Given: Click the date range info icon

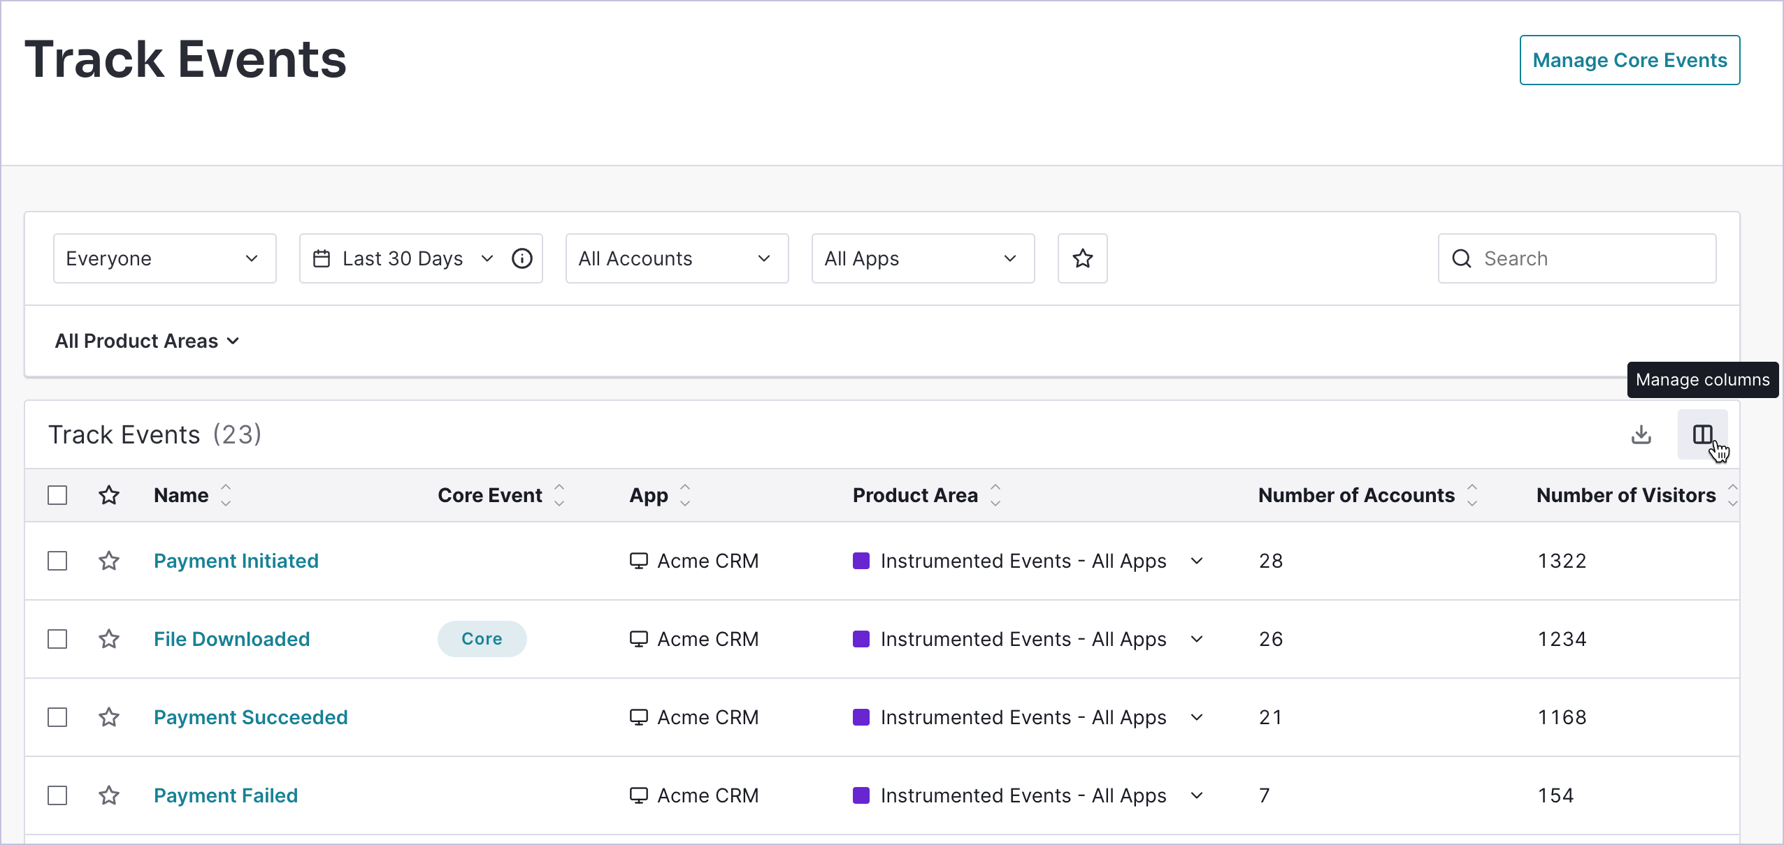Looking at the screenshot, I should pos(522,258).
